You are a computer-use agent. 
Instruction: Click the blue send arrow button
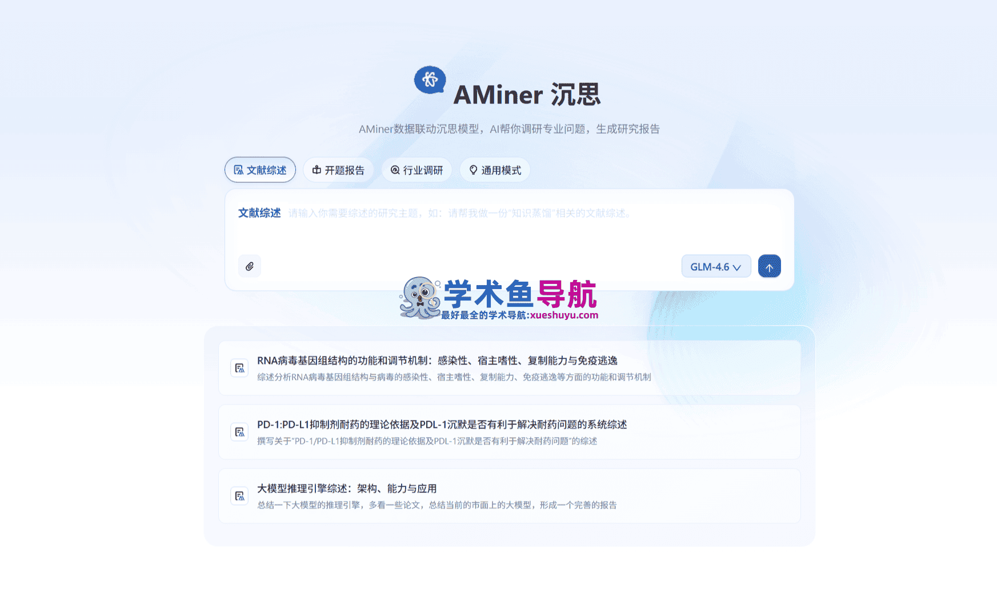tap(769, 266)
